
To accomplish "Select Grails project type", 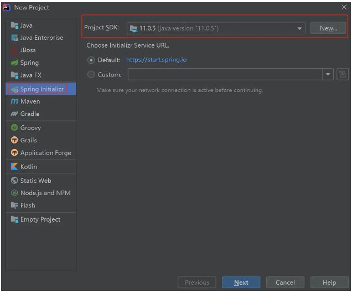I will pos(40,140).
